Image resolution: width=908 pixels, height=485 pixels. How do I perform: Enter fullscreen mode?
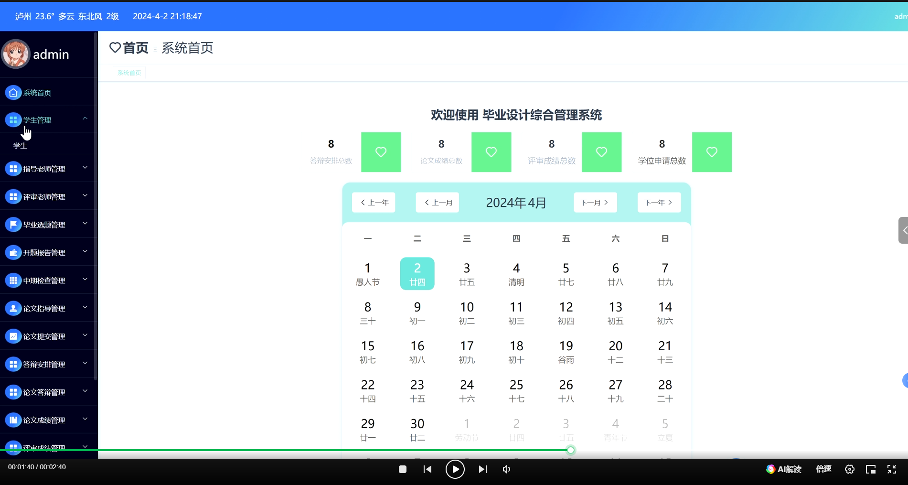(x=892, y=469)
